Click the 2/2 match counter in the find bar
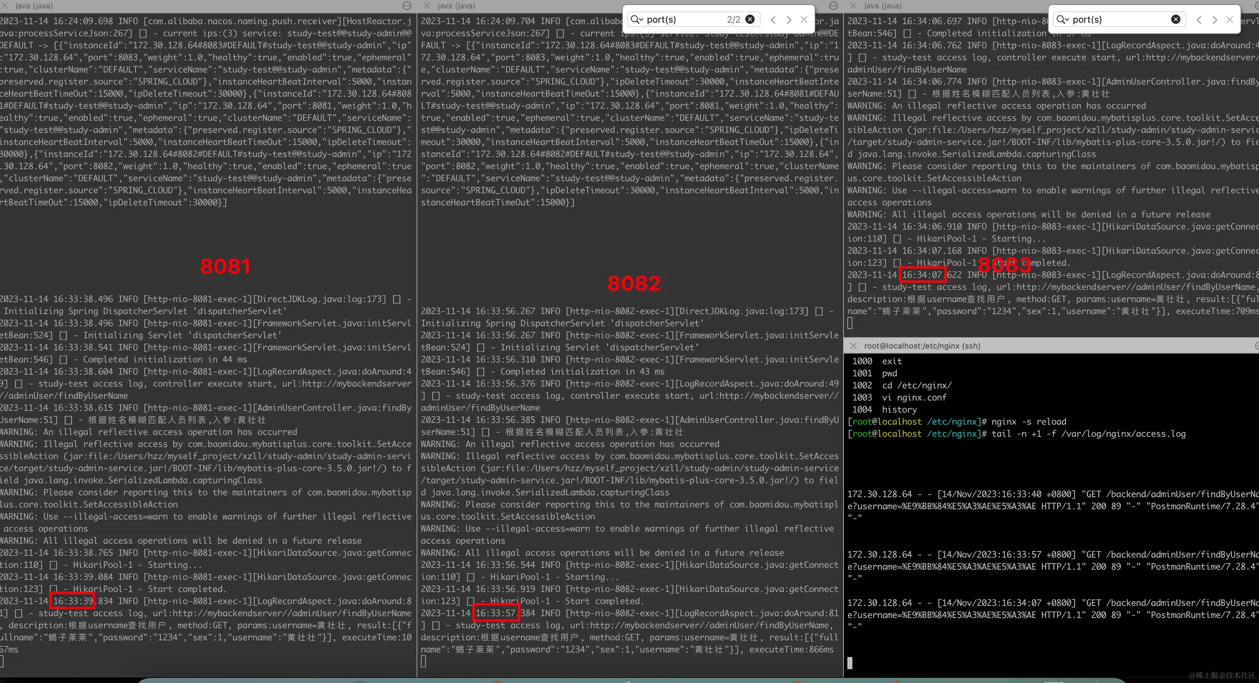 point(734,20)
